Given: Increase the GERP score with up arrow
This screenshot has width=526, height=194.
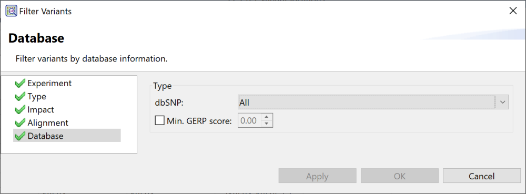Looking at the screenshot, I should [266, 117].
